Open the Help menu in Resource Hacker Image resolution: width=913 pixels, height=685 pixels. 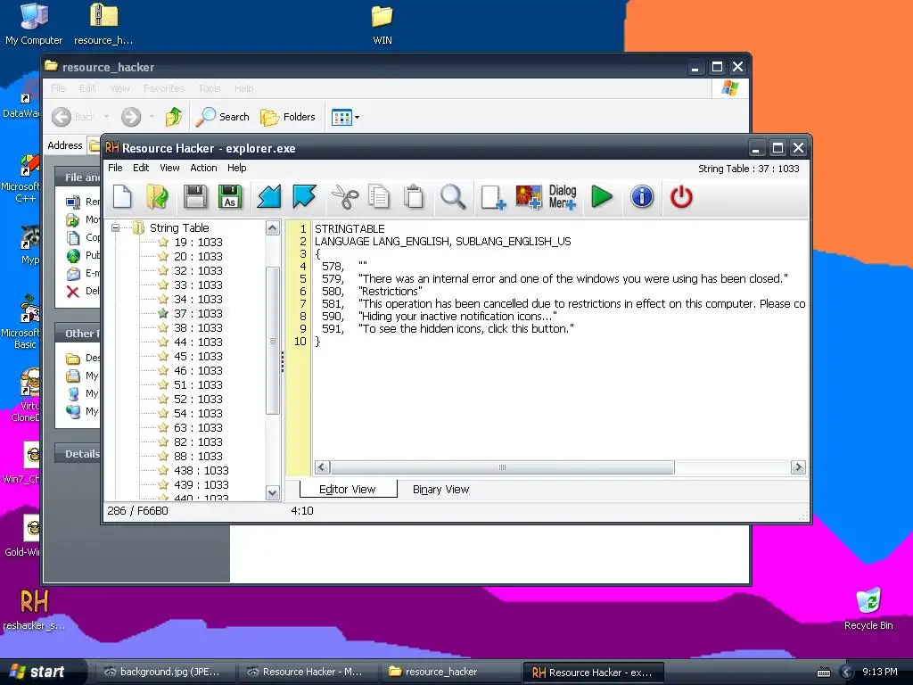point(236,168)
